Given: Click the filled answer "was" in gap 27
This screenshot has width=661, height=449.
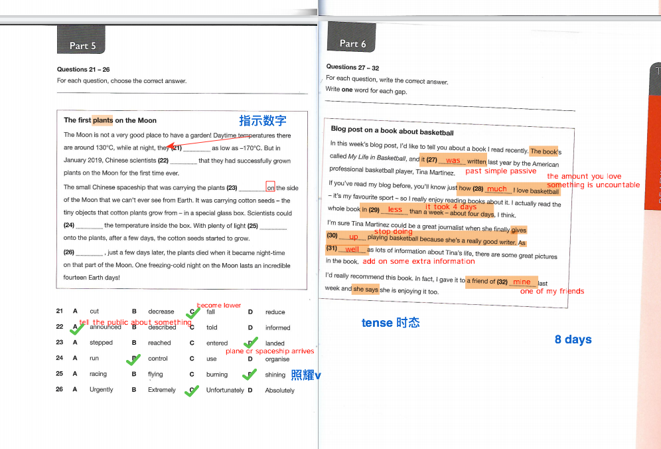Looking at the screenshot, I should click(x=453, y=160).
